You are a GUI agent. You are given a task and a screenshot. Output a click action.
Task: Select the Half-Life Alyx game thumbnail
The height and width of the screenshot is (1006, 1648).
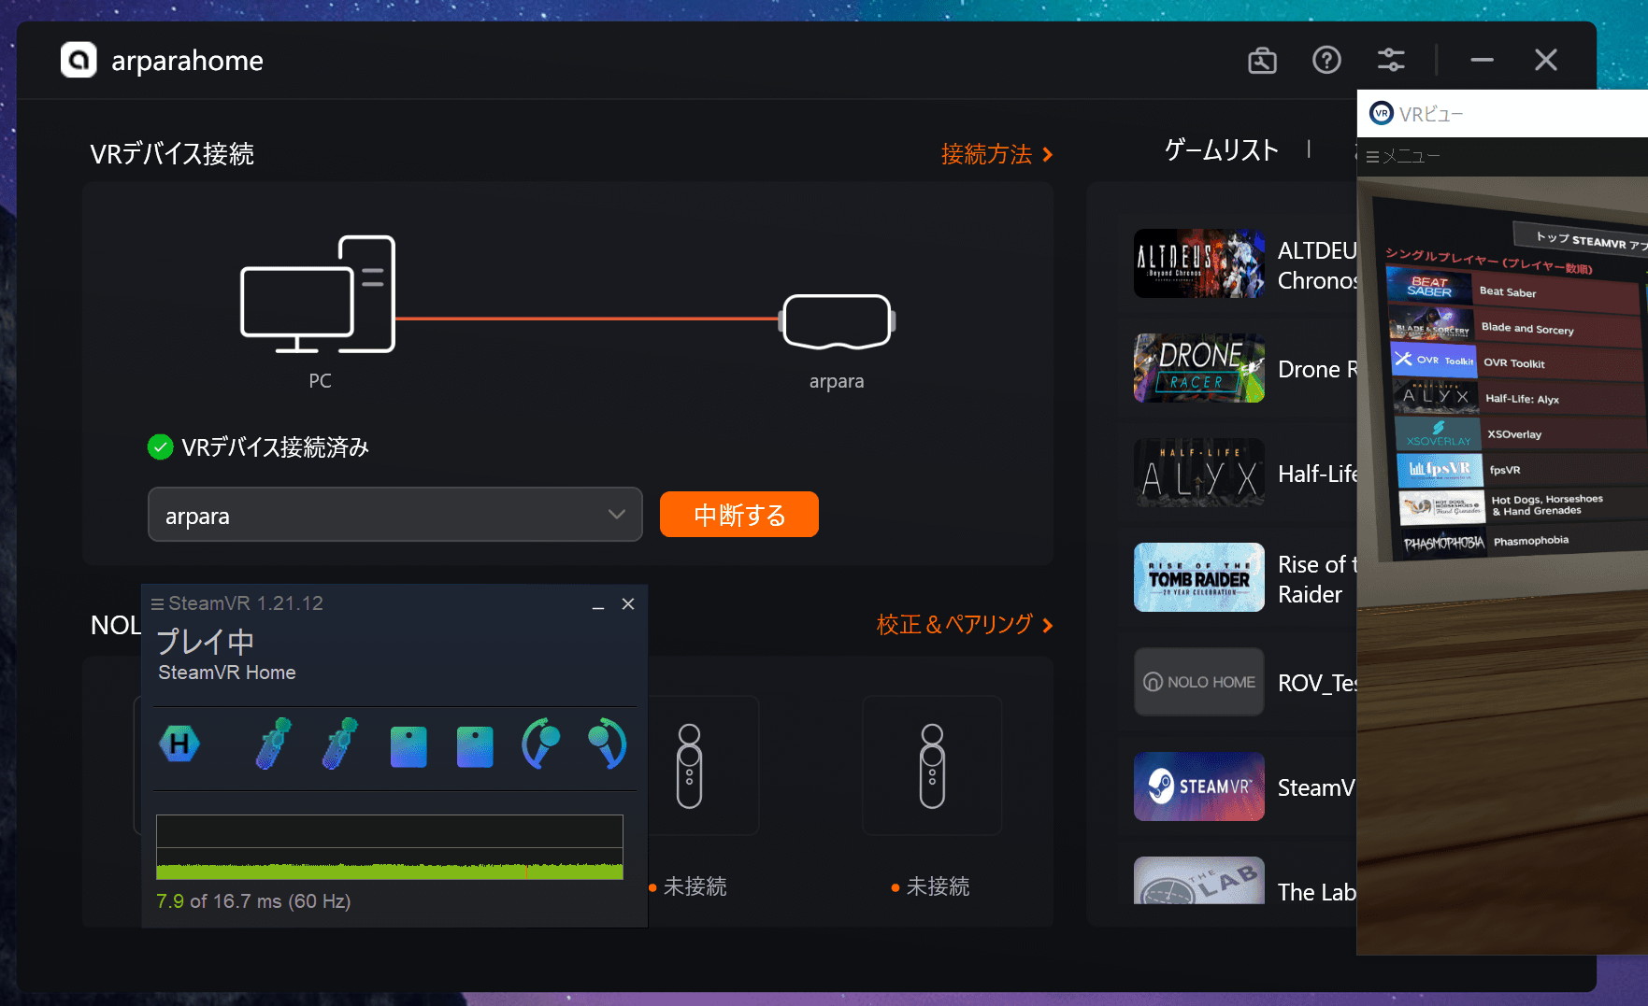(1199, 473)
